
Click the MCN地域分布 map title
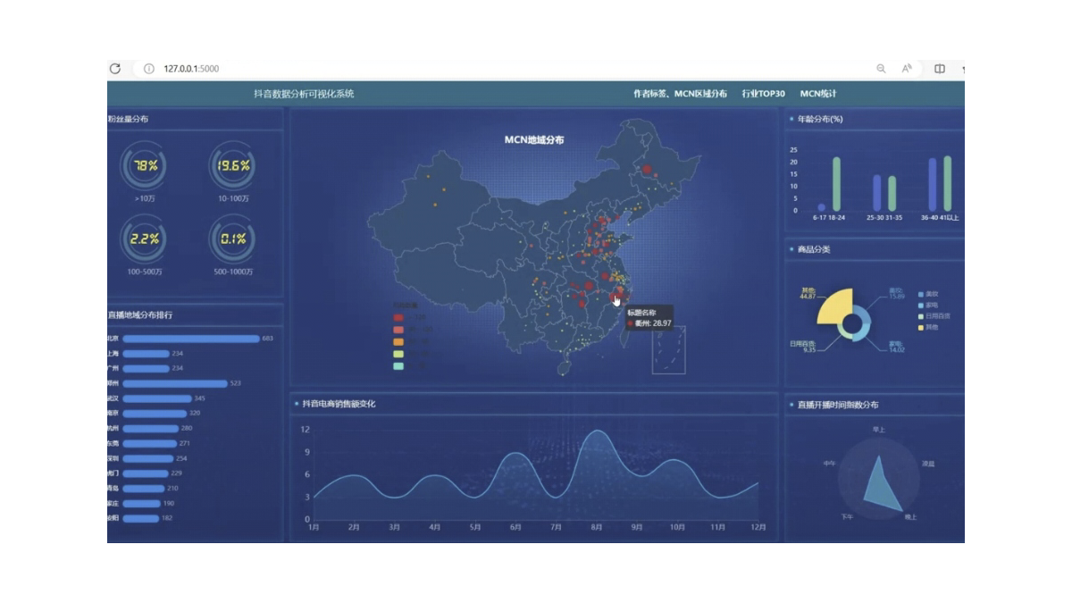(534, 140)
